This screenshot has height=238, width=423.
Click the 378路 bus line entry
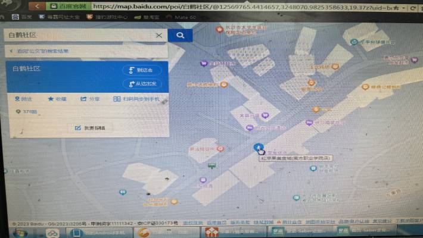(27, 112)
